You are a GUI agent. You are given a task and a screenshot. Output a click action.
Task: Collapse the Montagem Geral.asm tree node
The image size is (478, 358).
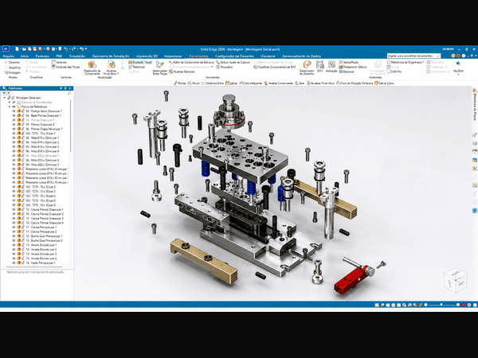[x=5, y=98]
